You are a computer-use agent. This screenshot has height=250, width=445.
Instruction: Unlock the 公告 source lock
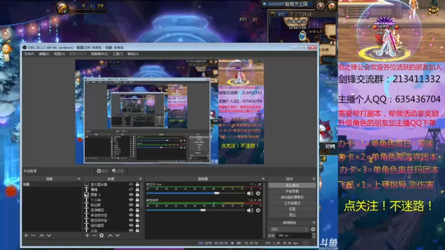tap(137, 230)
